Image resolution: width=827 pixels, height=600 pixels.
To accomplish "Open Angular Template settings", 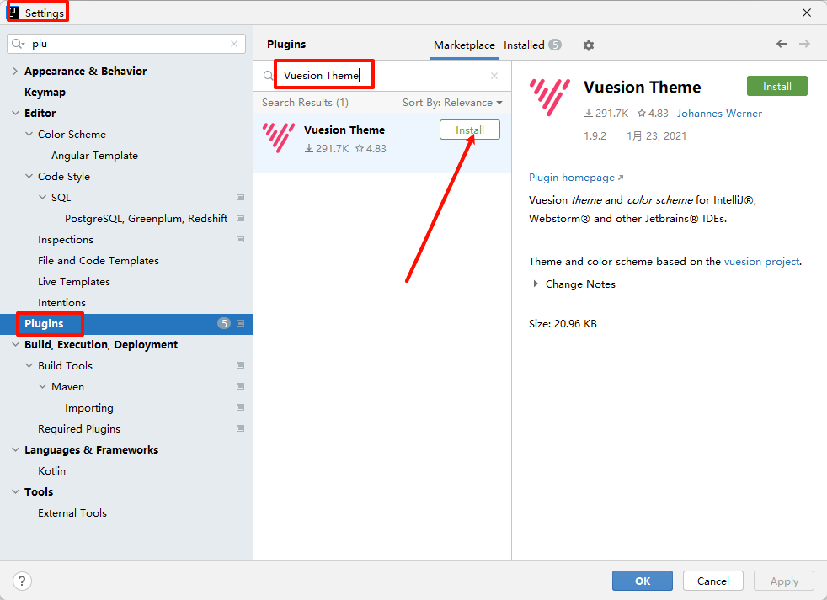I will (x=94, y=156).
